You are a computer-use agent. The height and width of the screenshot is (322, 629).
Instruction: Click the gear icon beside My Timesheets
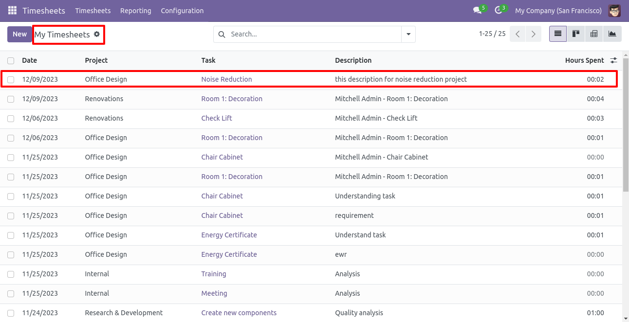click(97, 34)
